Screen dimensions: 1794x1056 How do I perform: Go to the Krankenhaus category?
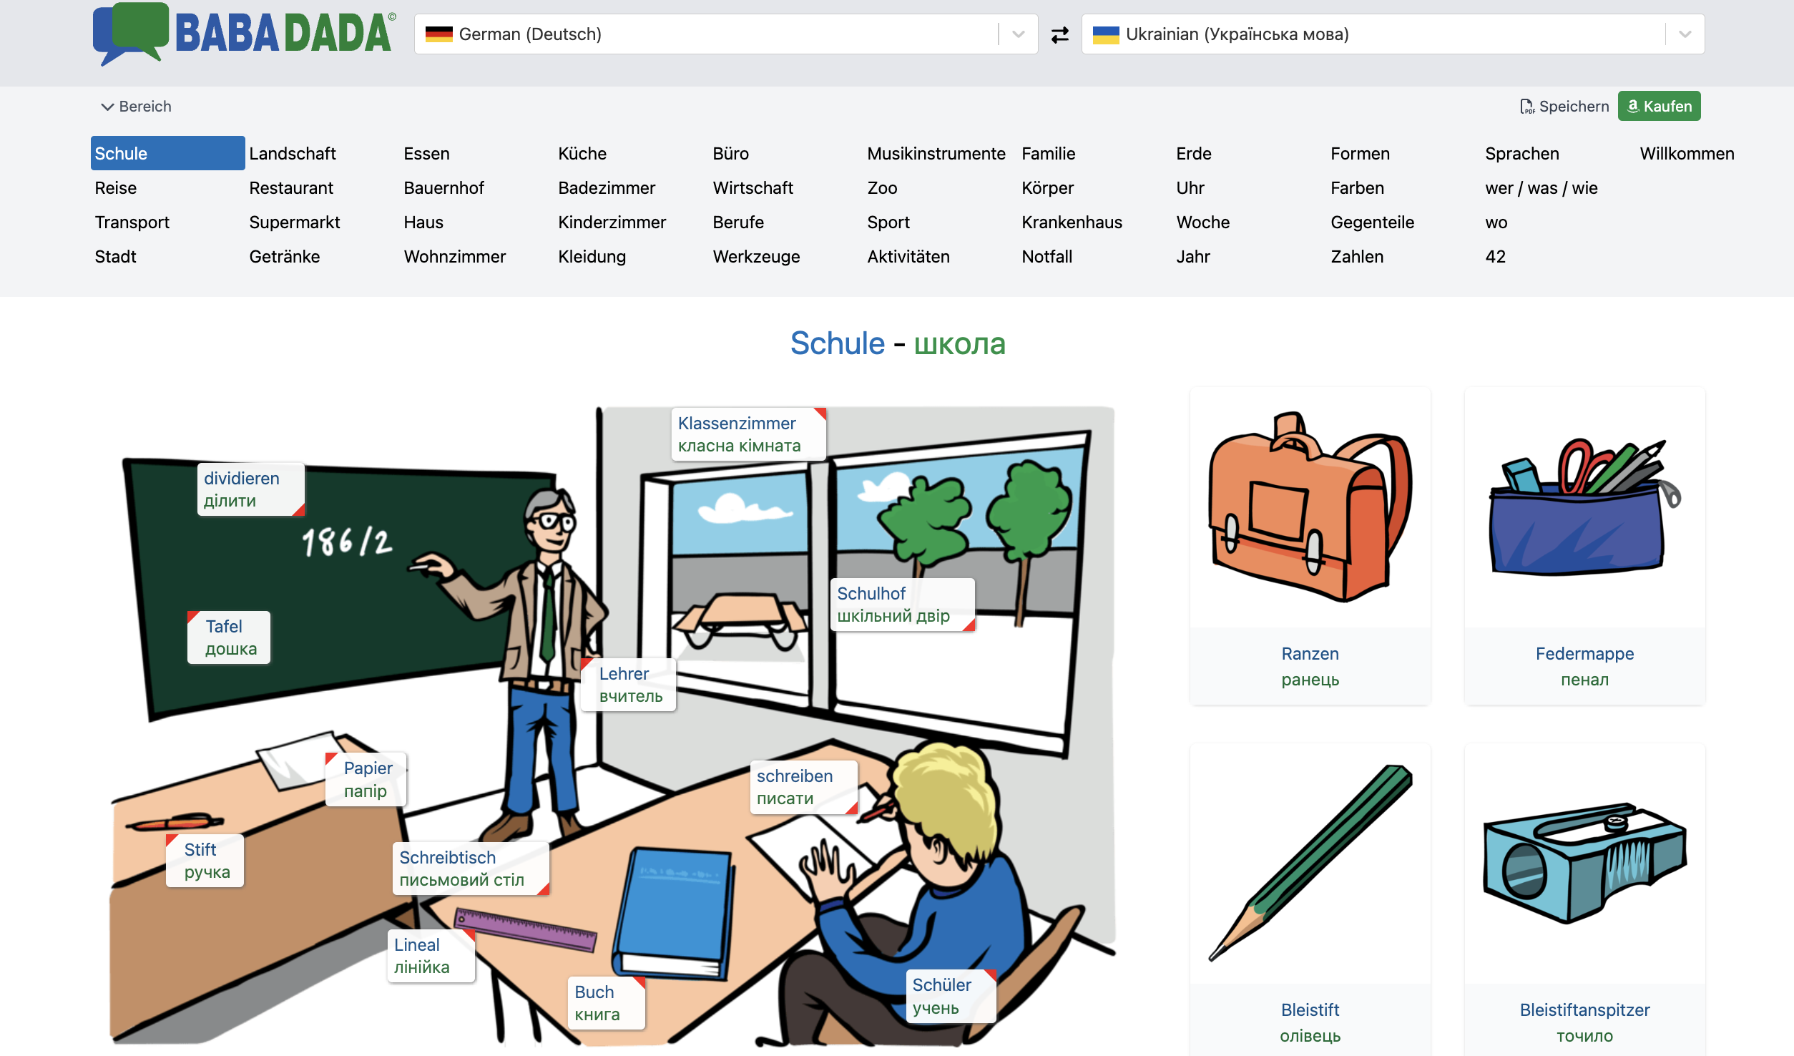[1071, 222]
